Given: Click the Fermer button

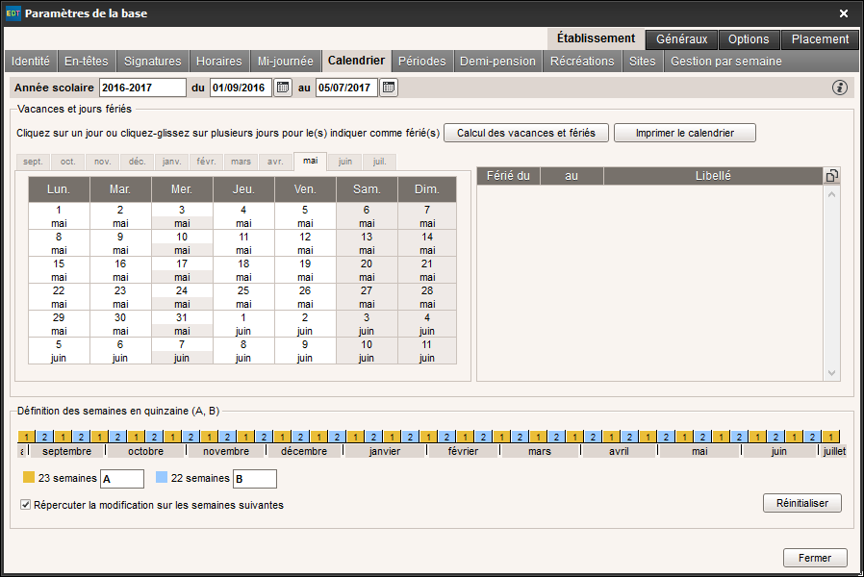Looking at the screenshot, I should pos(815,558).
